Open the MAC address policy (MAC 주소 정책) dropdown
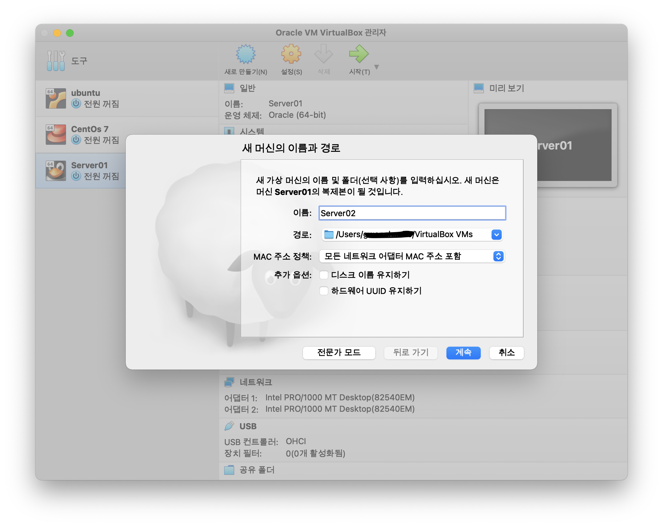 point(498,256)
